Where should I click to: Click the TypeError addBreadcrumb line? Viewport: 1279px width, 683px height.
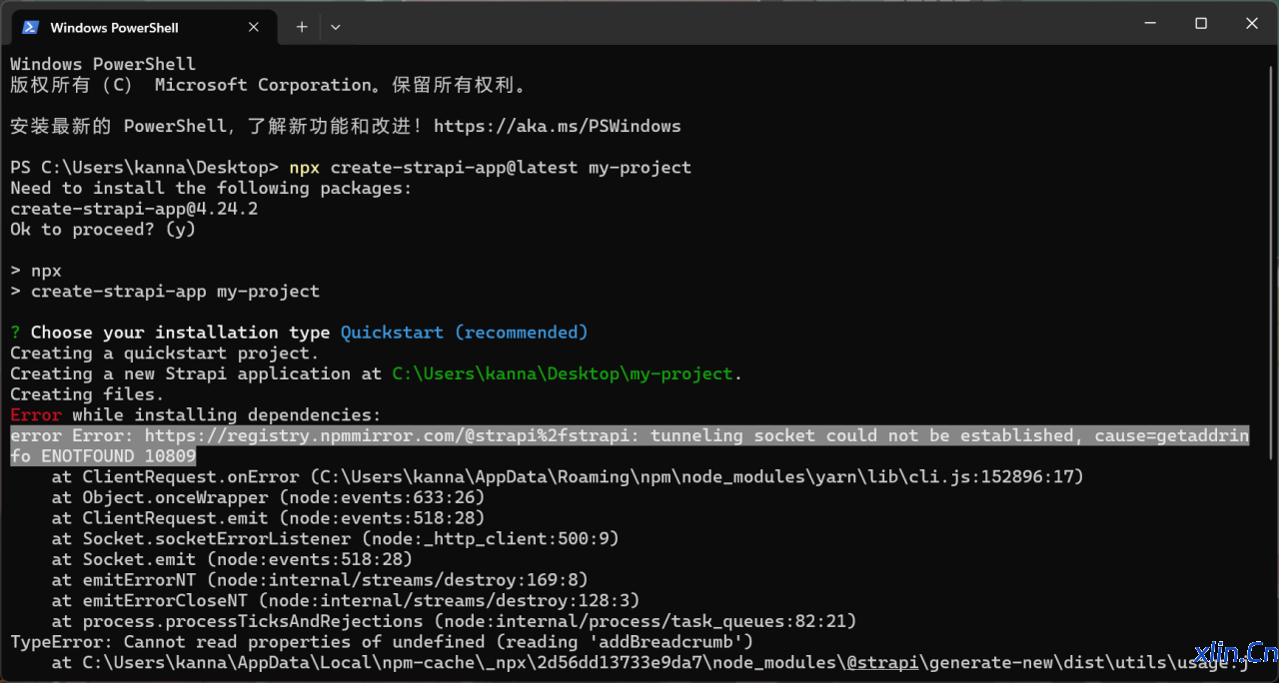[382, 642]
